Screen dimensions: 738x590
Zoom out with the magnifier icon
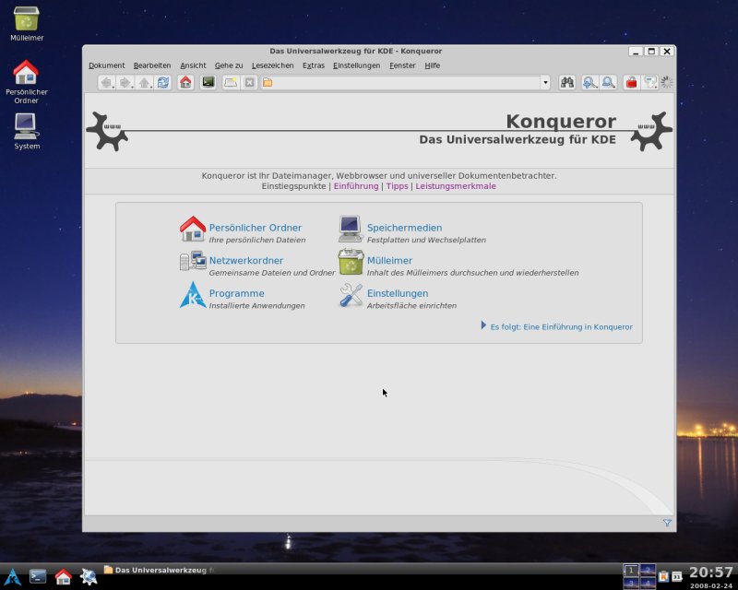[609, 83]
